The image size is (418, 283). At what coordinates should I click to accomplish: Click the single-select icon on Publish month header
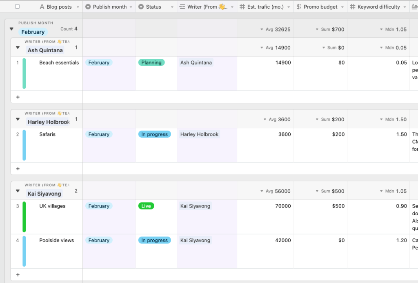(87, 7)
